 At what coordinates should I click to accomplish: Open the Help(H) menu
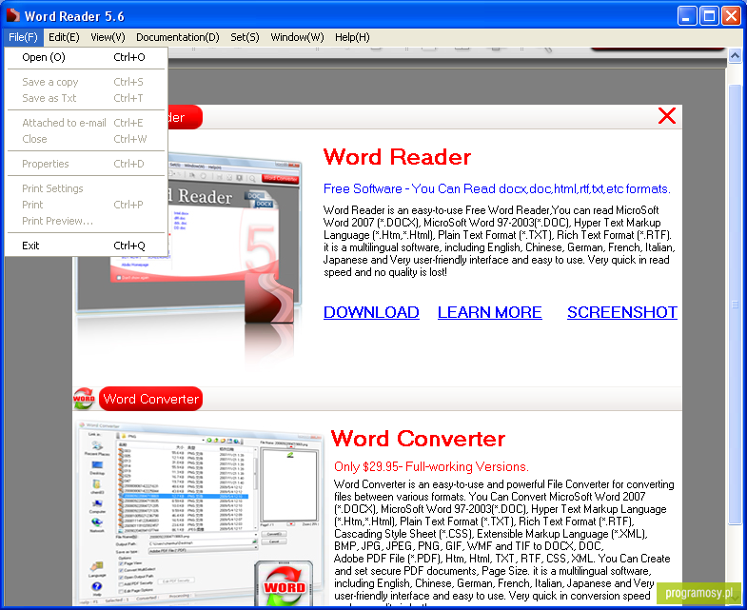coord(352,37)
